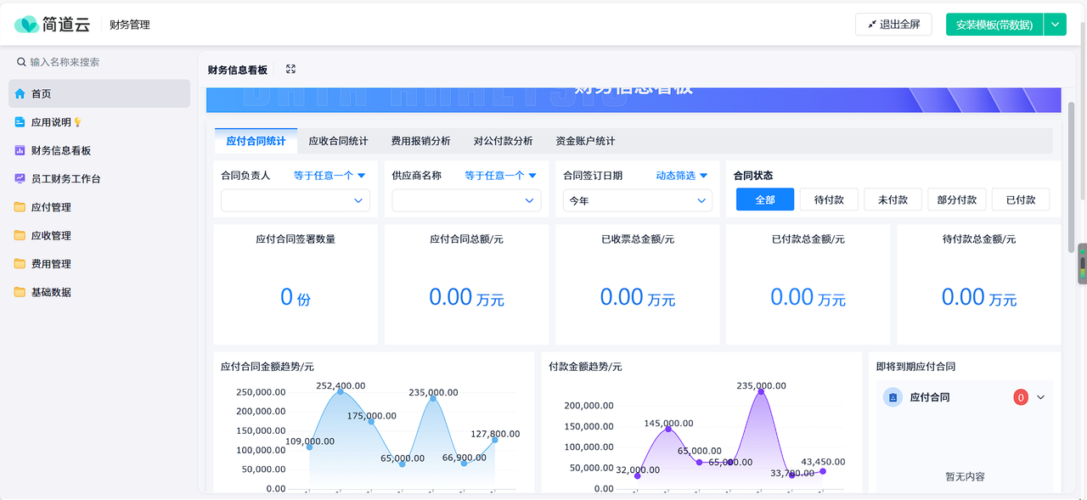Click 应付合同签署数量 card value 0 份

coord(296,297)
